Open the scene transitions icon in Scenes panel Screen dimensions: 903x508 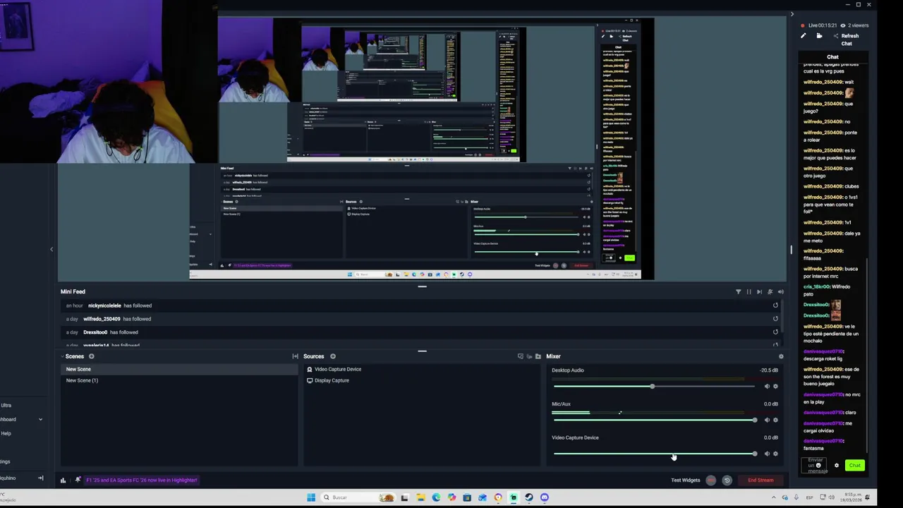[x=295, y=356]
